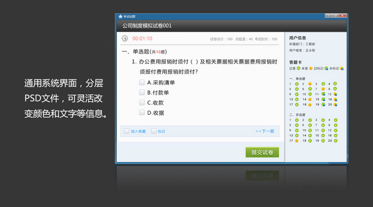The image size is (373, 207).
Task: Click the star app icon in title bar
Action: pyautogui.click(x=121, y=16)
